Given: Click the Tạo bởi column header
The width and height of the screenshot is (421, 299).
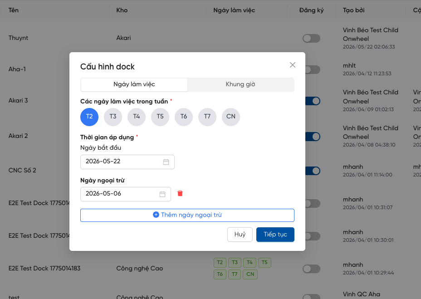Looking at the screenshot, I should 353,10.
